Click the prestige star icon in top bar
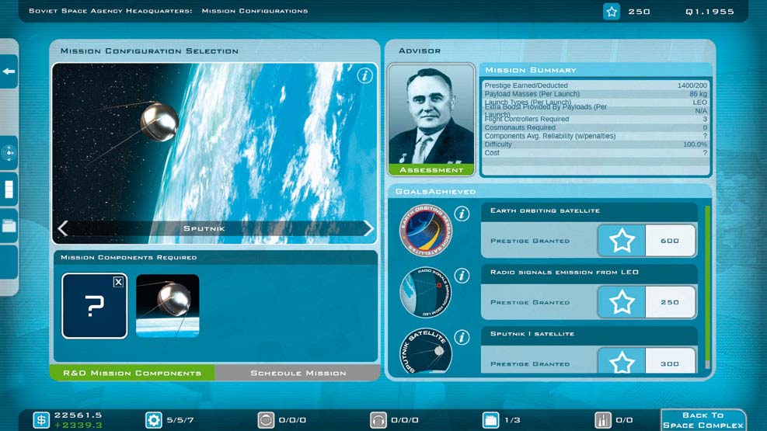 612,11
